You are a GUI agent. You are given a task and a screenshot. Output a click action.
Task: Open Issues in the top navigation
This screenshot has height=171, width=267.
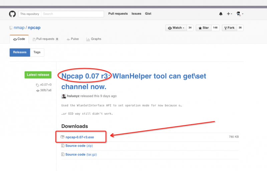[137, 14]
